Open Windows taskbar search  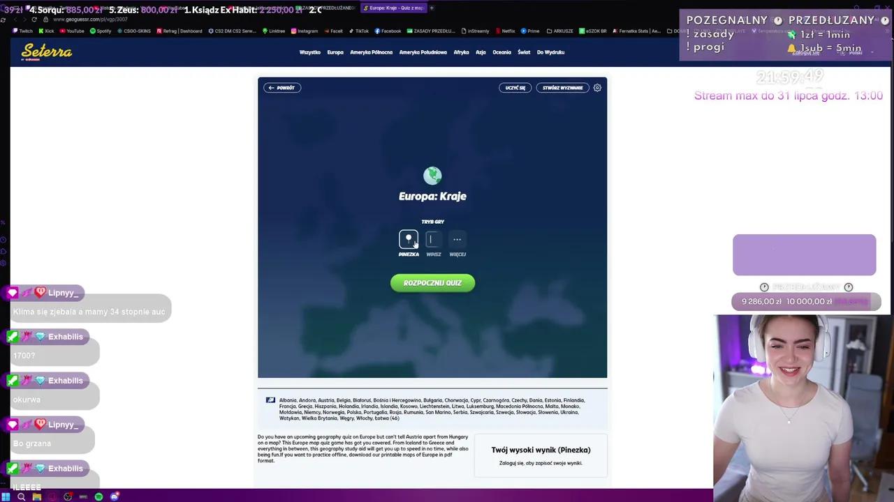[21, 496]
